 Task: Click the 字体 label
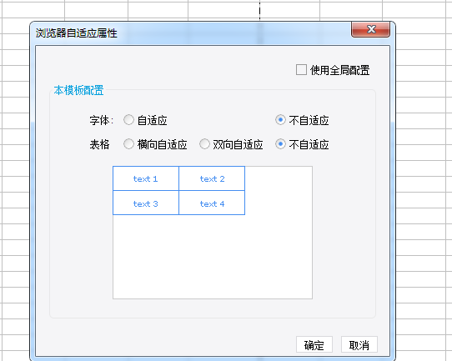tap(101, 120)
